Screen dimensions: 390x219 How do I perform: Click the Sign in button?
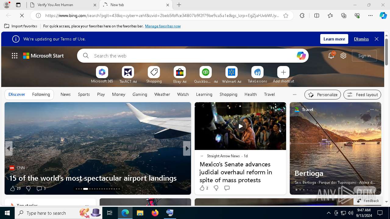(364, 56)
